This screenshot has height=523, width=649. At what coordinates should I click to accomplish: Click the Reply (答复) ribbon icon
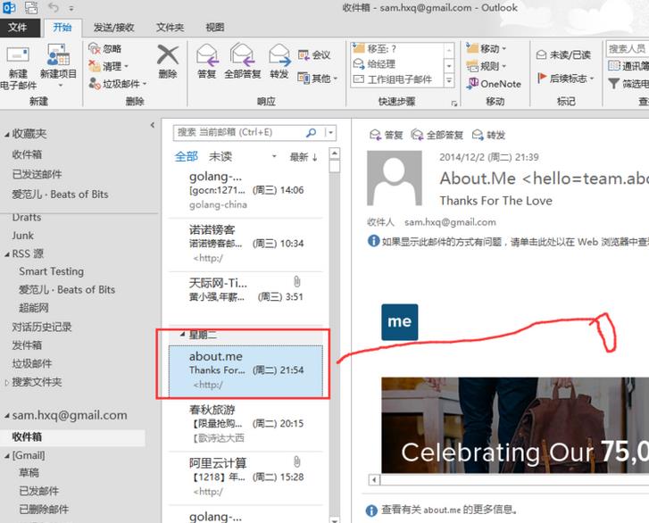pyautogui.click(x=207, y=55)
